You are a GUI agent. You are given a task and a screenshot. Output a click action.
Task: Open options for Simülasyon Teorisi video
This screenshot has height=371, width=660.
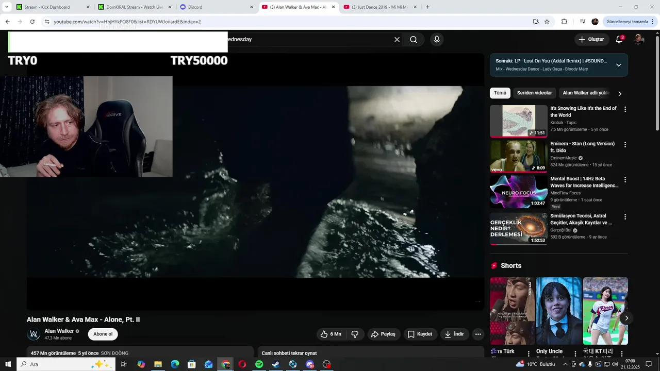point(625,217)
